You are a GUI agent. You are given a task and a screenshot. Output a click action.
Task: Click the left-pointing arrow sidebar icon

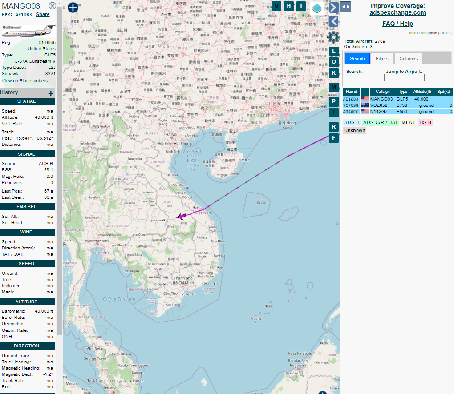[x=333, y=21]
